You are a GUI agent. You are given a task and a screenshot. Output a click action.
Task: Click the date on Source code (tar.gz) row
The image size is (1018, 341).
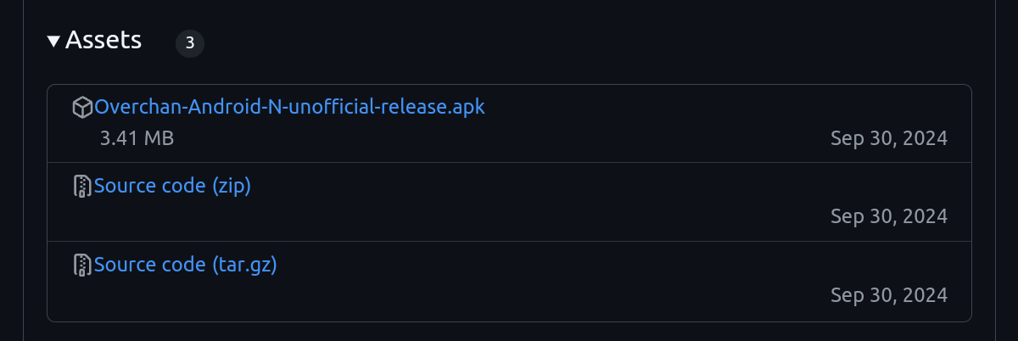click(888, 295)
